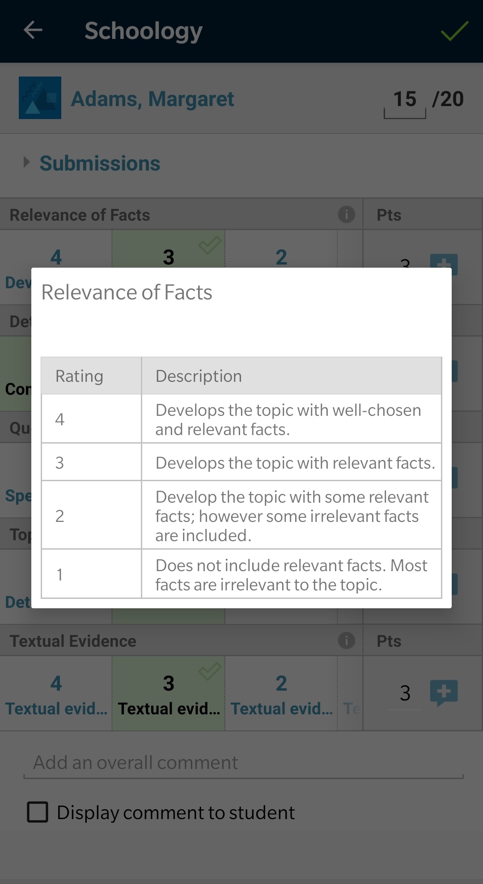Click the Relevance of Facts info icon
Viewport: 483px width, 884px height.
346,214
